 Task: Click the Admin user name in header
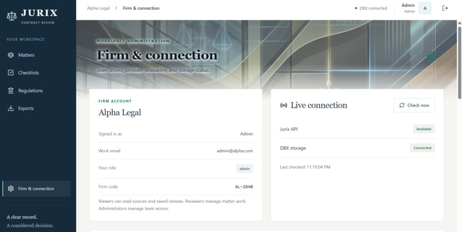tap(408, 5)
